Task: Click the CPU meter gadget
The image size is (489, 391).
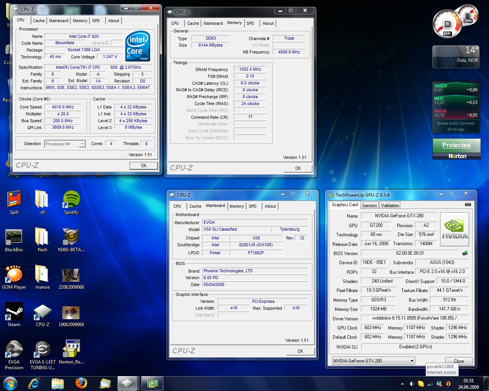Action: (x=455, y=21)
